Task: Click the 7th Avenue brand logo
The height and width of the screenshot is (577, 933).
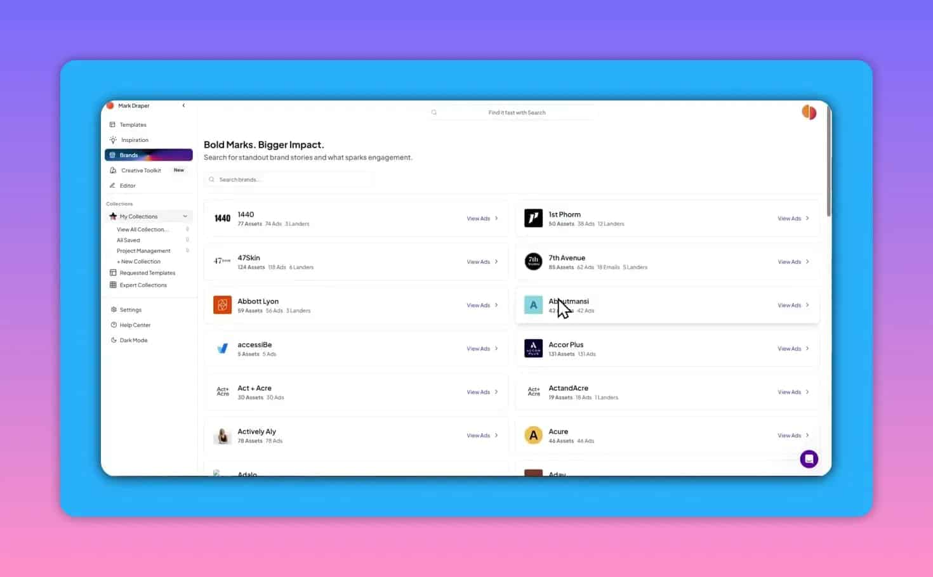Action: [533, 261]
